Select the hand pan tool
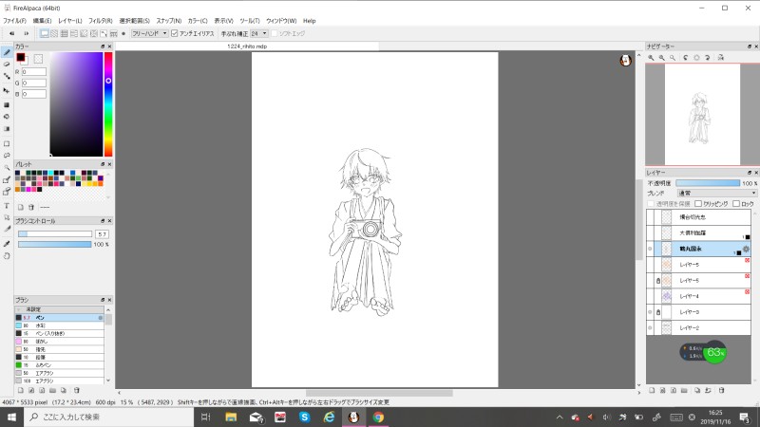Screen dimensions: 760x427 (x=7, y=255)
